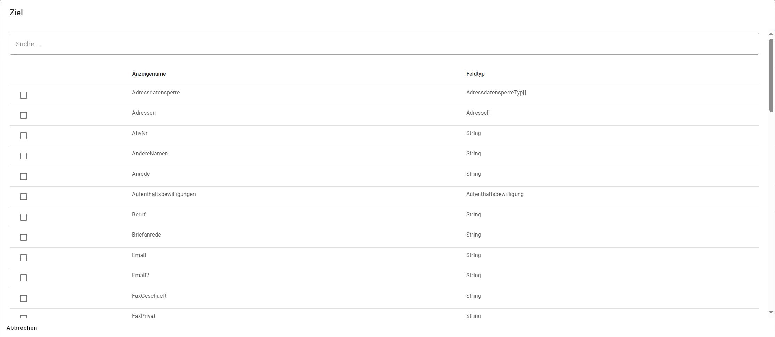Check the Briefanrede checkbox
Screen dimensions: 775x337
tap(24, 237)
